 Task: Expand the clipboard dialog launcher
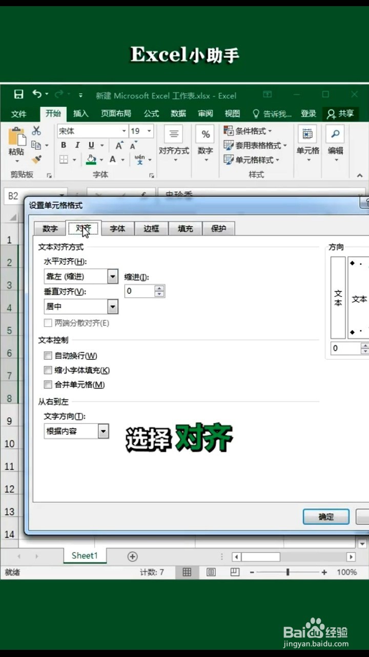[49, 176]
